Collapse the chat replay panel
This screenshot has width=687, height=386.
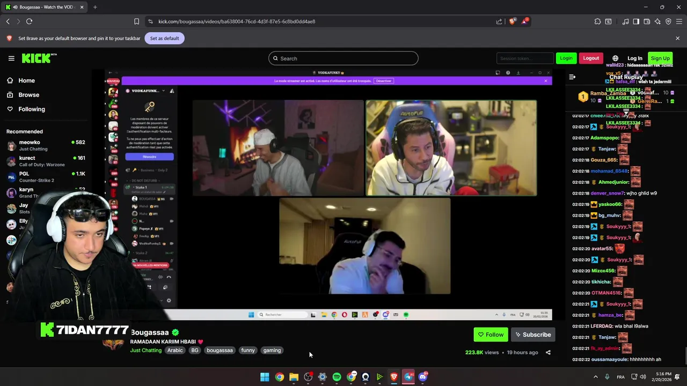tap(572, 77)
